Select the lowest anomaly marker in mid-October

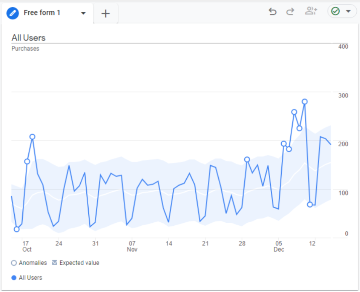coord(17,229)
